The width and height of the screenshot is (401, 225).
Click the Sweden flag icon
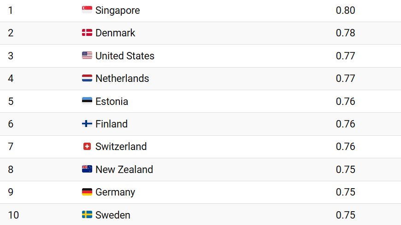87,215
